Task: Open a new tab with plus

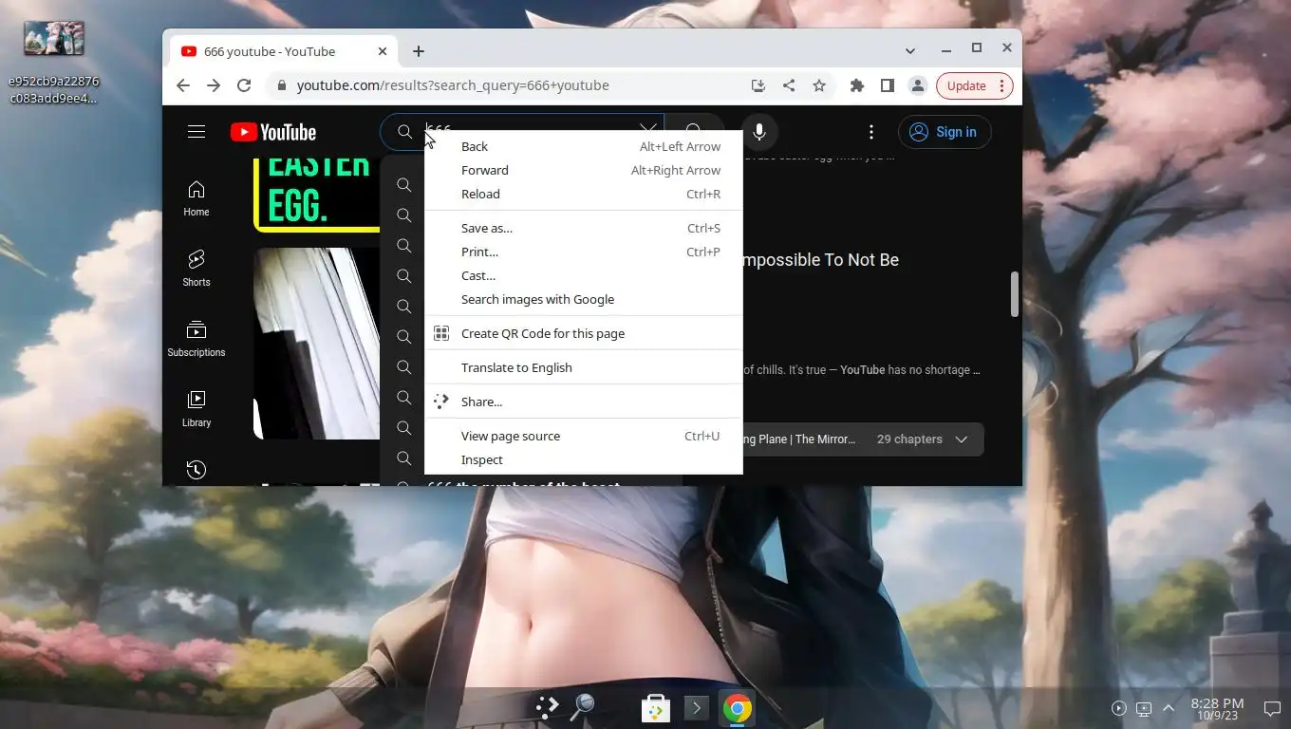Action: point(419,51)
